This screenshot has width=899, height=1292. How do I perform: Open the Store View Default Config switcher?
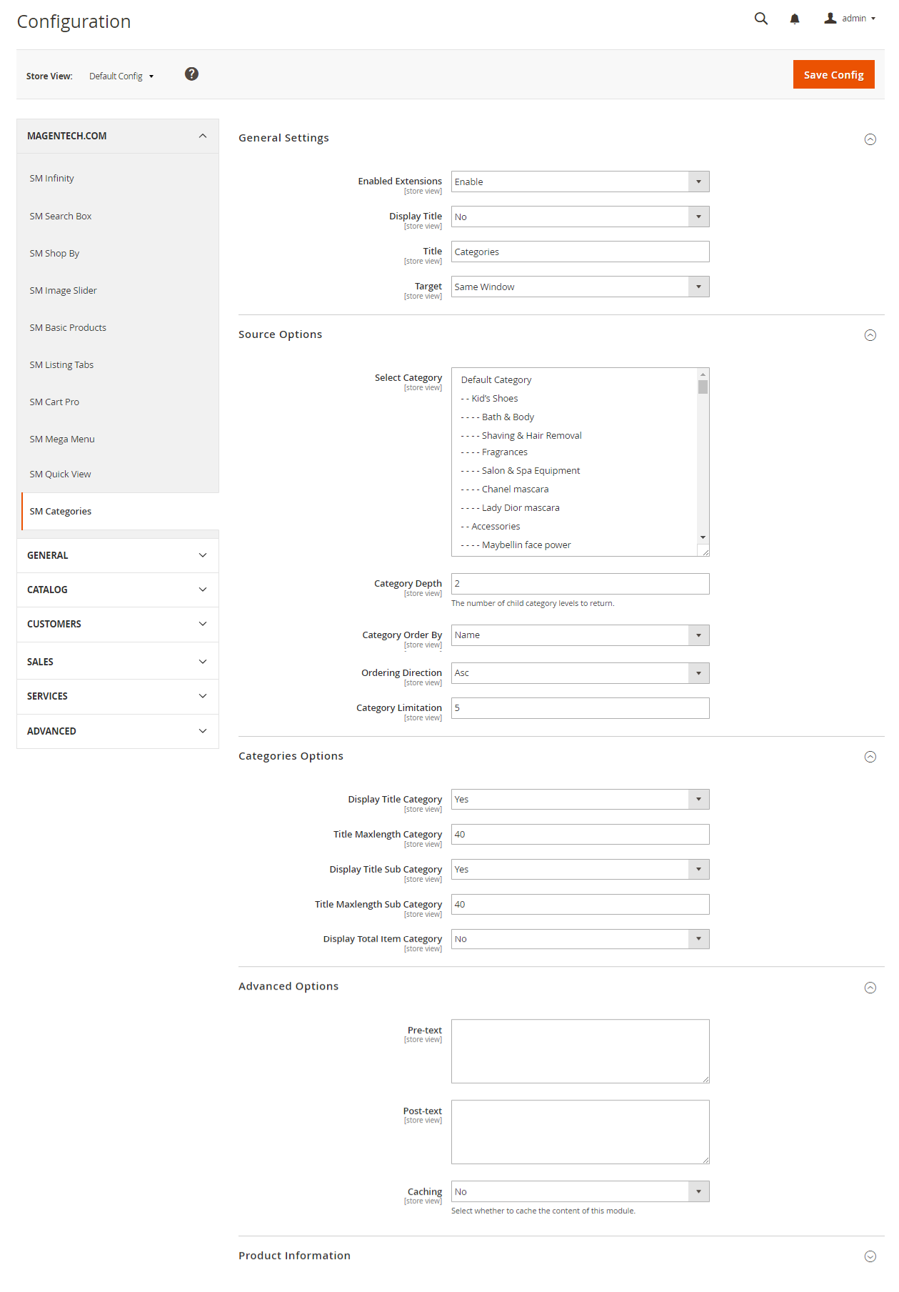click(x=121, y=76)
